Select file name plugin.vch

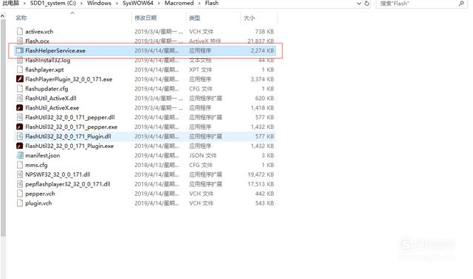click(38, 203)
